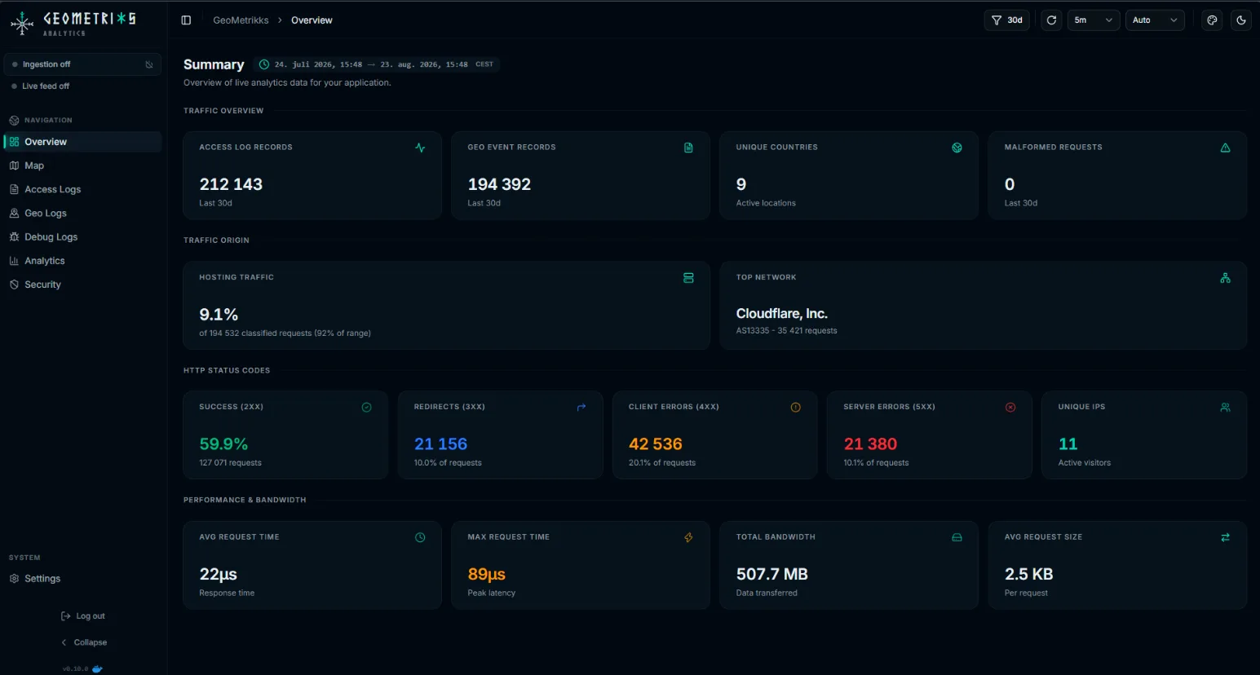Screen dimensions: 1260x675
Task: Click the Cloudflare, Inc. network name
Action: [x=781, y=314]
